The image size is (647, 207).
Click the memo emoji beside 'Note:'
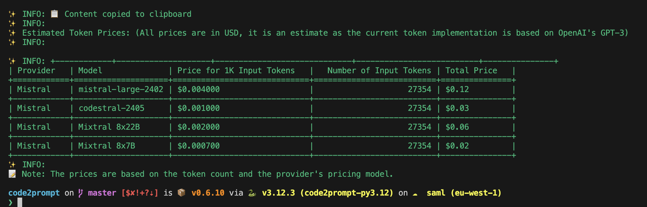point(12,174)
